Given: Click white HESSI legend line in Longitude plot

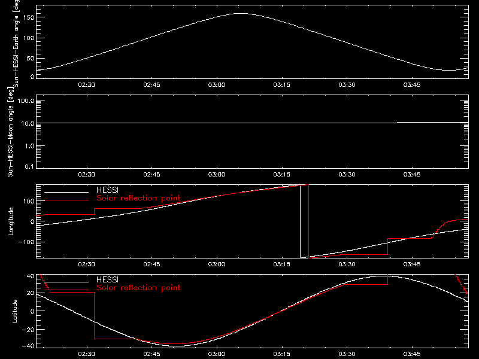Looking at the screenshot, I should click(x=66, y=192).
